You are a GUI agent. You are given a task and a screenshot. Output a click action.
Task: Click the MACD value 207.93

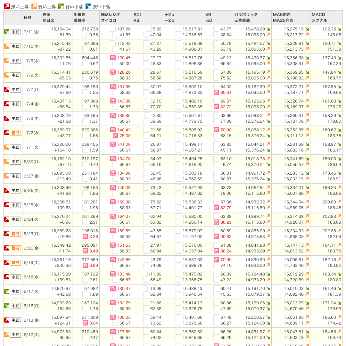329,217
